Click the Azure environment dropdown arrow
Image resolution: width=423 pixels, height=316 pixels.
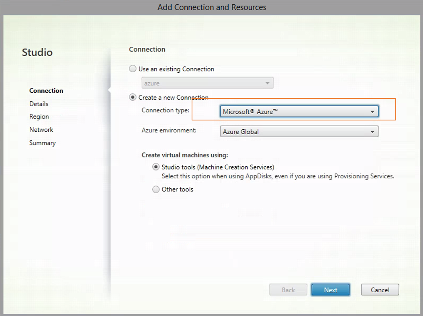point(372,132)
